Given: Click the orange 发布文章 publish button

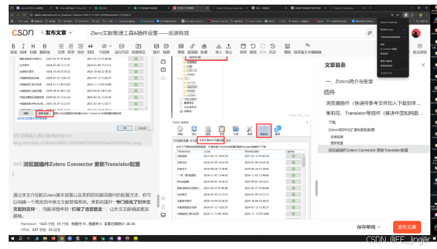Looking at the screenshot, I should (407, 227).
